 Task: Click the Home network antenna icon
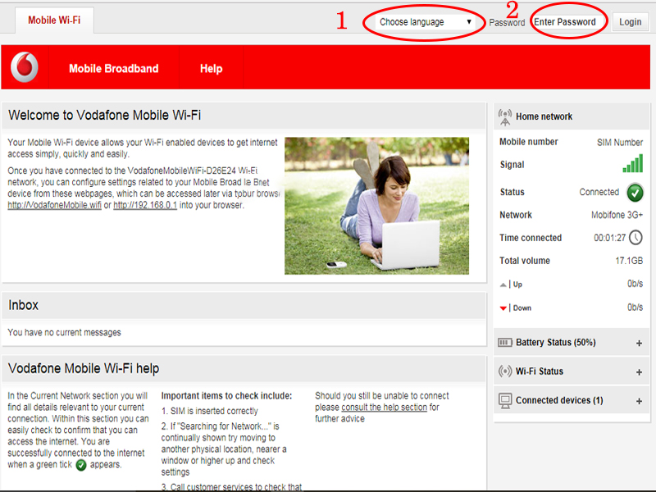tap(505, 116)
